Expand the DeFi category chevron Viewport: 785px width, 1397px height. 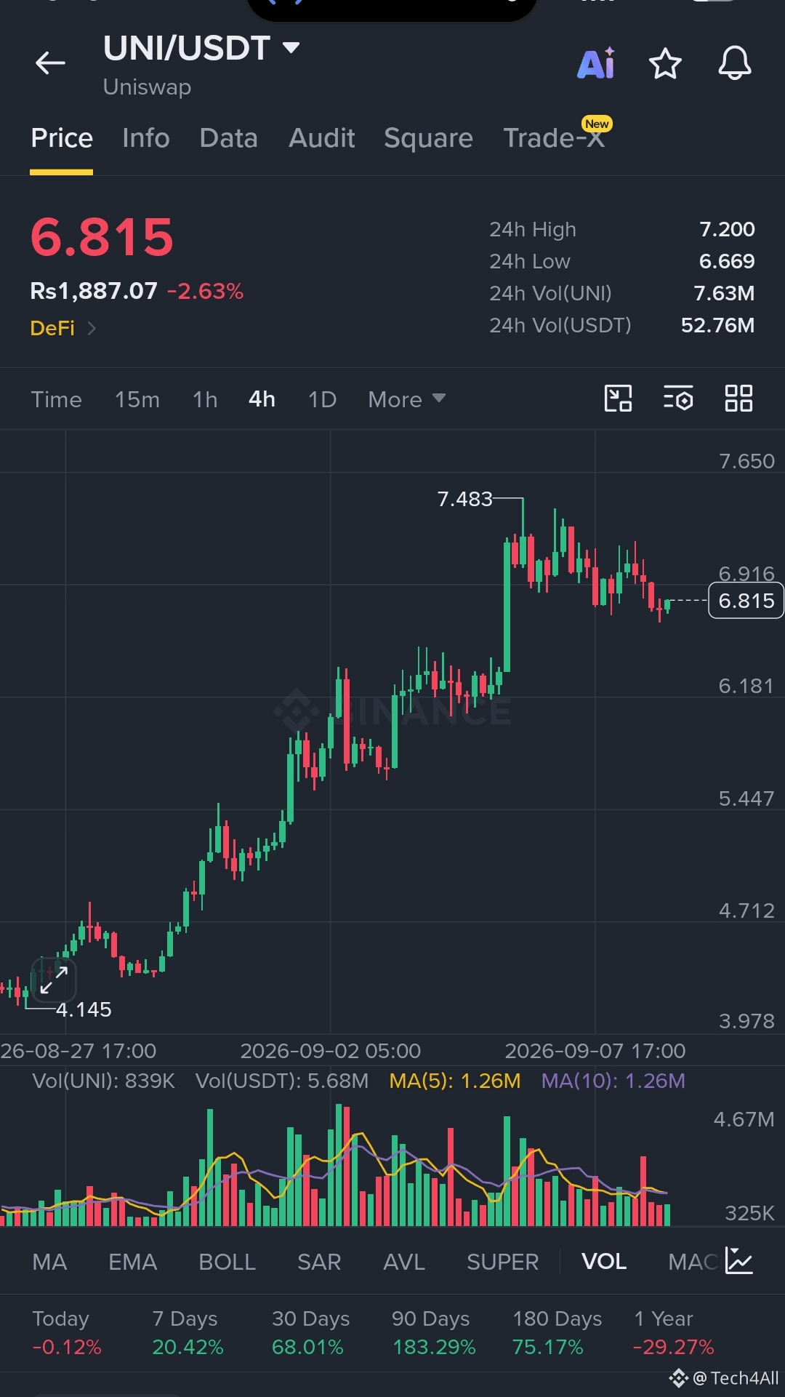[92, 329]
